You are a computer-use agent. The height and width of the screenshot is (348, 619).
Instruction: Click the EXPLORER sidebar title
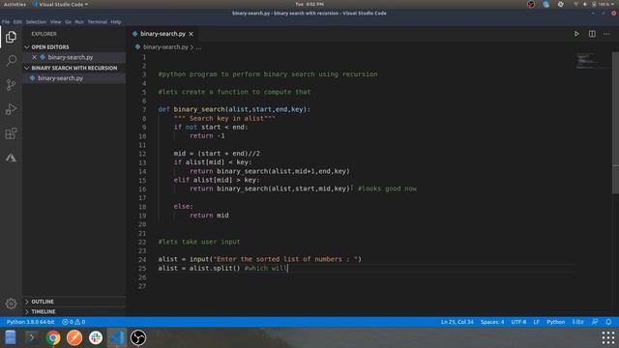tap(44, 34)
